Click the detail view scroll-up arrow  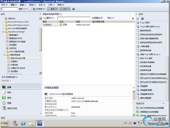click(134, 92)
